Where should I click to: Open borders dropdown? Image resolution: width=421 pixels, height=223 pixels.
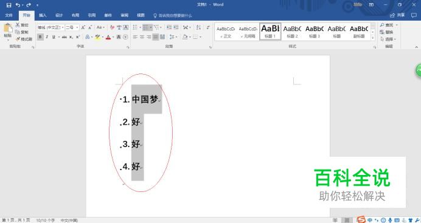200,37
